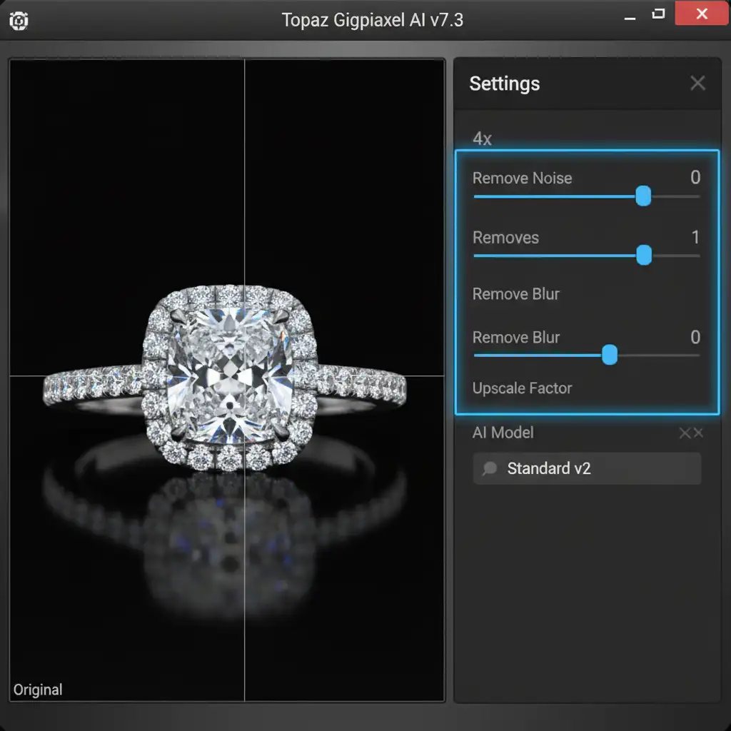Image resolution: width=731 pixels, height=731 pixels.
Task: Click the bottom Remove Blur slider handle
Action: [610, 355]
